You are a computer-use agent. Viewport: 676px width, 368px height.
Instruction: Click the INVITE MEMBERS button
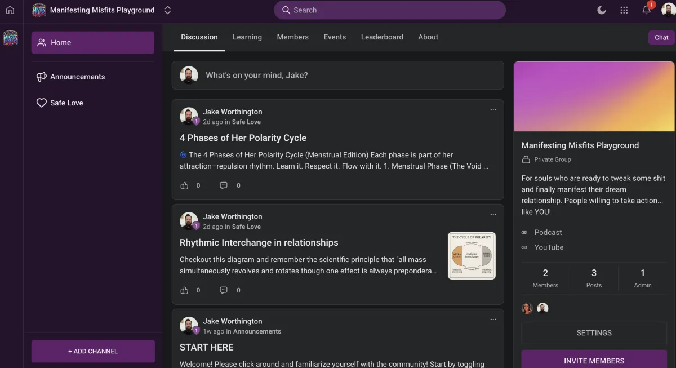click(x=594, y=361)
